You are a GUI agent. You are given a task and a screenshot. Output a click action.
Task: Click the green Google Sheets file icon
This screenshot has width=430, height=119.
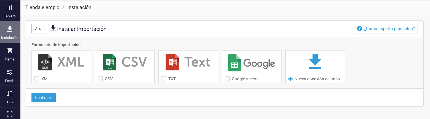click(235, 62)
